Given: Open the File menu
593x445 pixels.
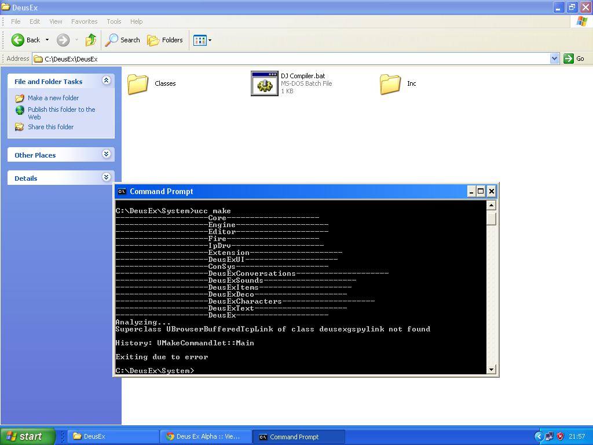Looking at the screenshot, I should pyautogui.click(x=16, y=21).
